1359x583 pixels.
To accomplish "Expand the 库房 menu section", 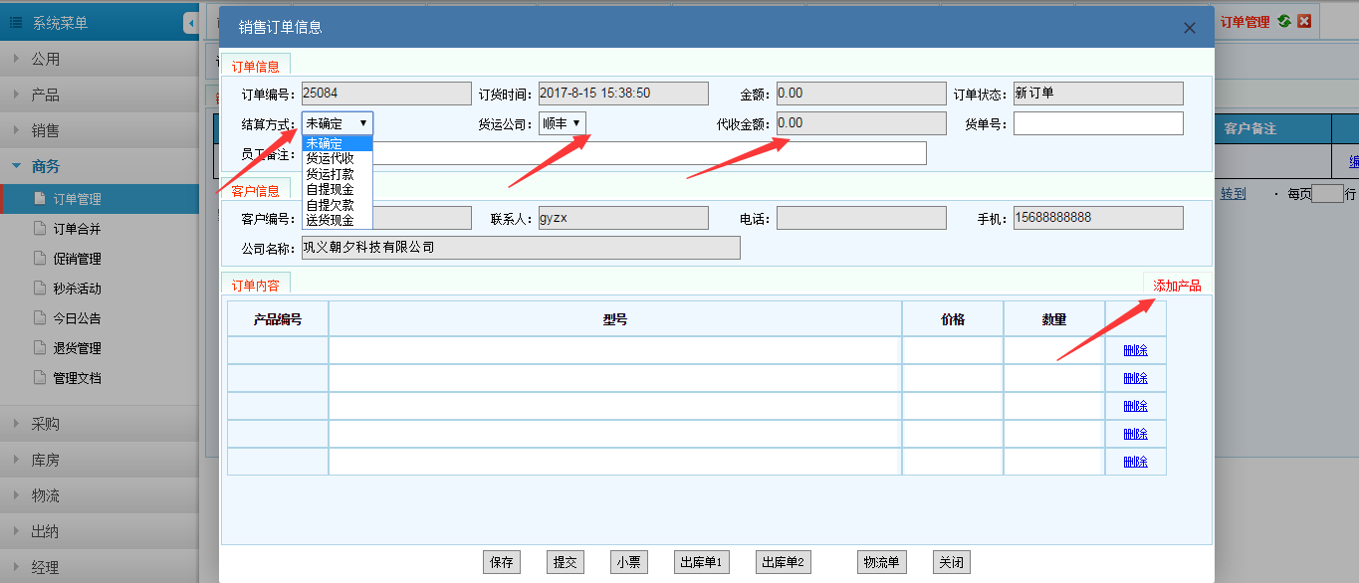I will pos(100,460).
